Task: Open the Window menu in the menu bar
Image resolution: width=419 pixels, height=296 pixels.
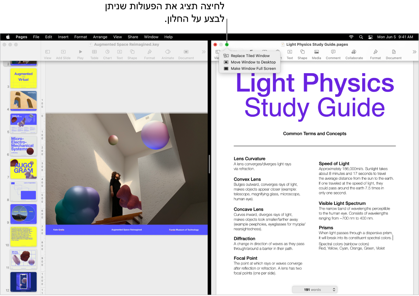Action: click(x=151, y=37)
